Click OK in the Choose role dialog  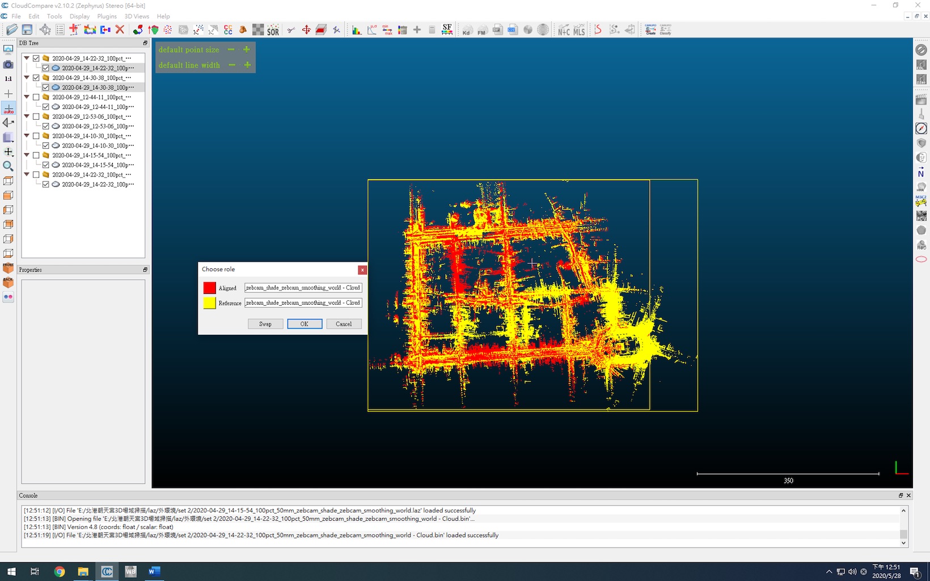305,324
